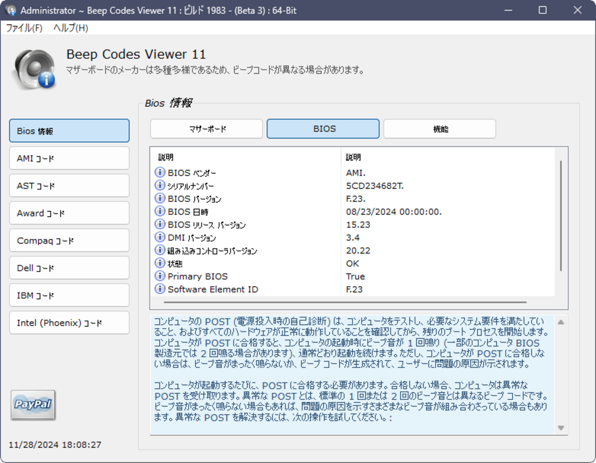
Task: Select the BIOS tab button
Action: tap(323, 129)
